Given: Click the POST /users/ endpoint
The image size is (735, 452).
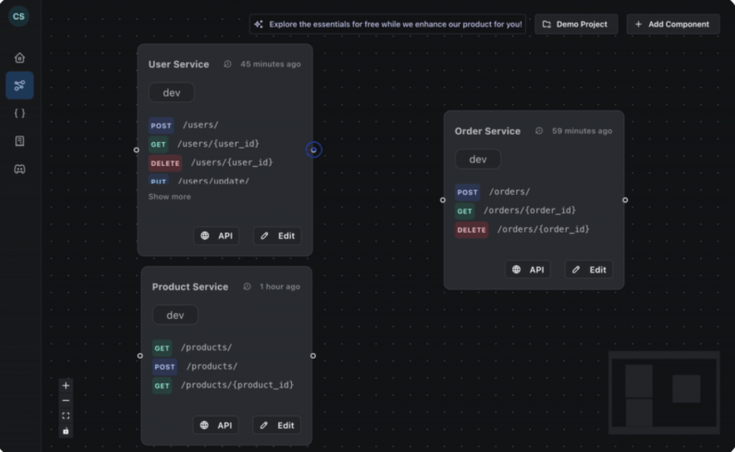Looking at the screenshot, I should pyautogui.click(x=183, y=125).
